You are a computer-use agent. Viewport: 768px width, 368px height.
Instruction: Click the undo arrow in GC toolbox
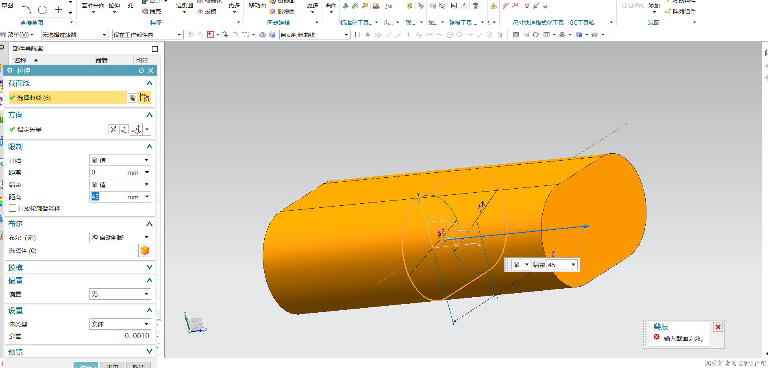[x=545, y=6]
